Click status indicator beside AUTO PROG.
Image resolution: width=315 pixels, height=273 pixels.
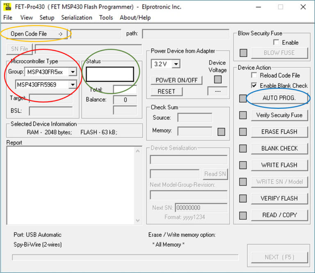pyautogui.click(x=243, y=98)
